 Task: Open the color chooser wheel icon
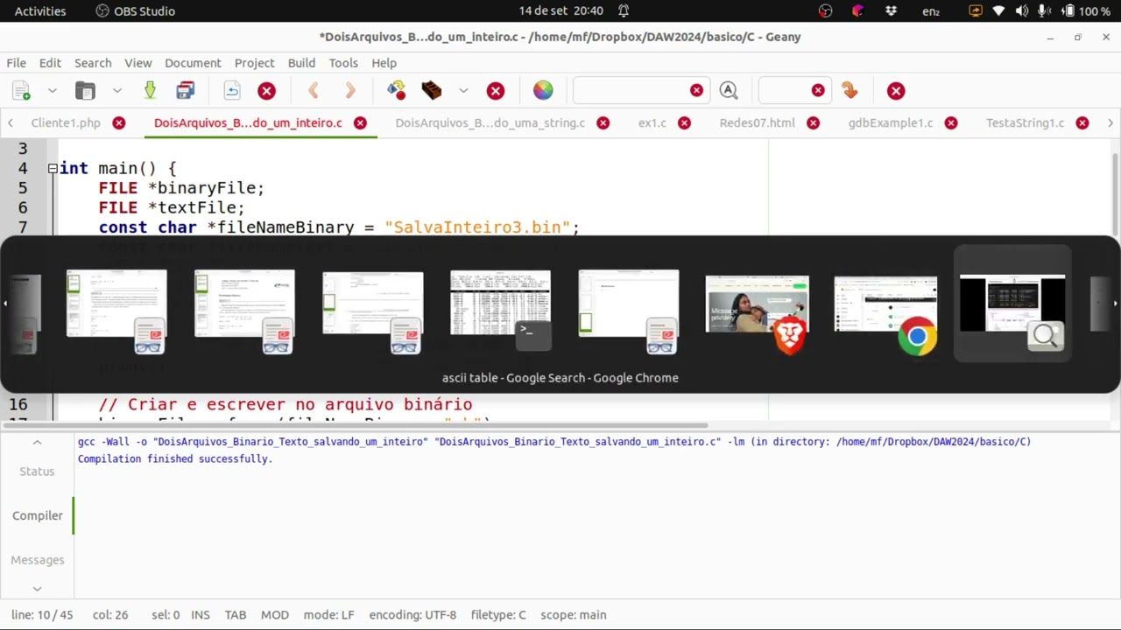pyautogui.click(x=543, y=91)
